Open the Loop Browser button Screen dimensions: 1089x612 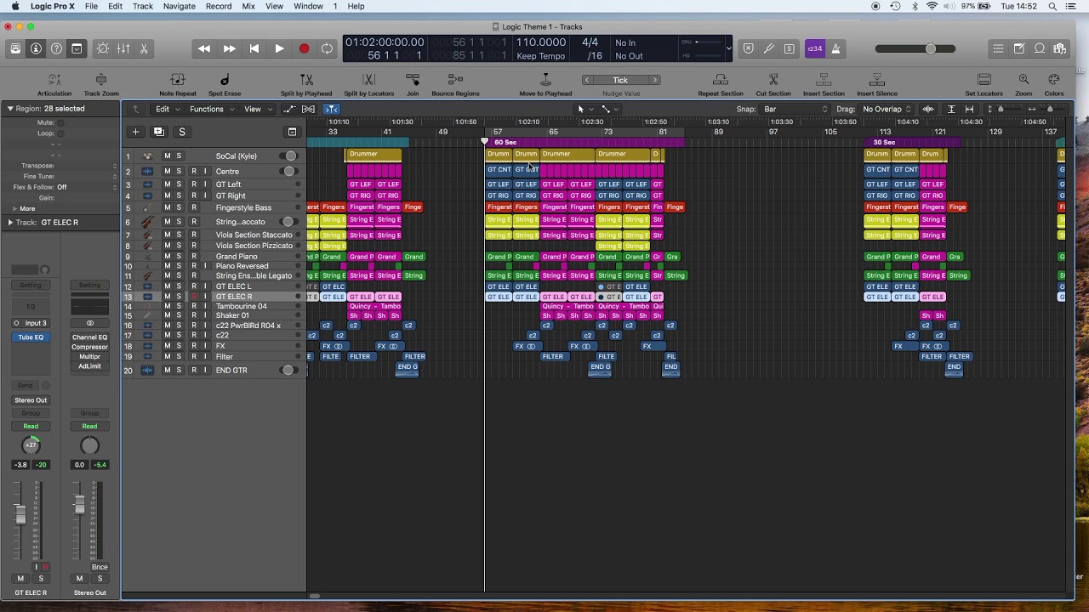tap(1040, 48)
